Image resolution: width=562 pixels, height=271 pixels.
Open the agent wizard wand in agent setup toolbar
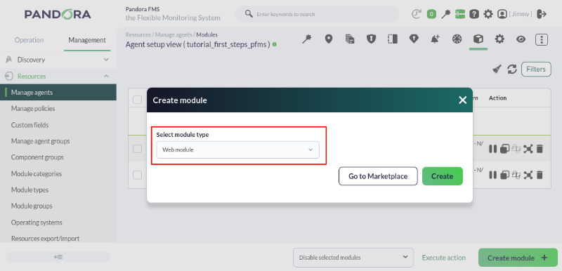(307, 39)
